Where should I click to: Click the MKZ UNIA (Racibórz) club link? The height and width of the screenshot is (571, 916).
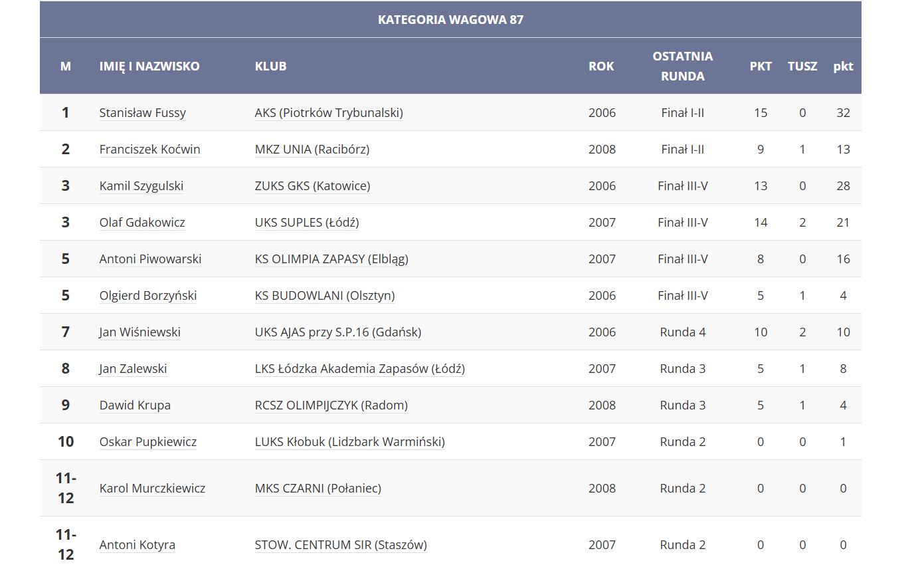pos(312,150)
